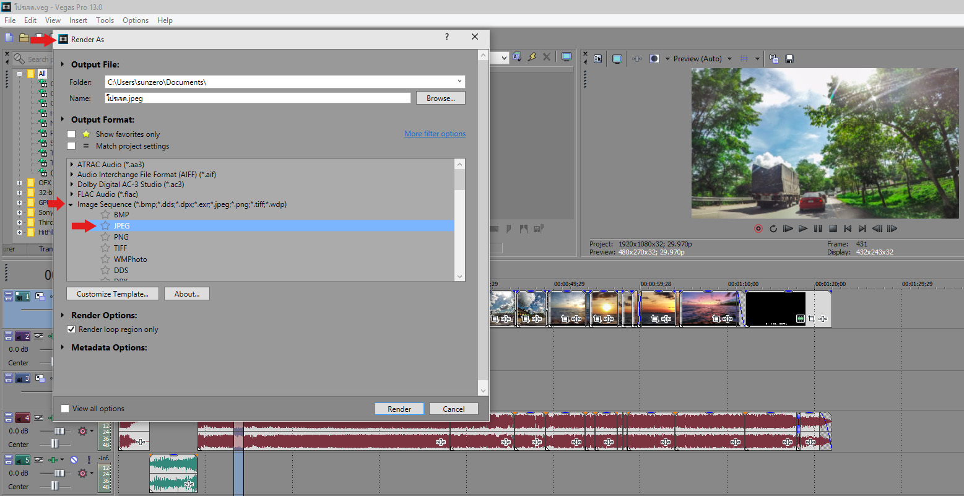Viewport: 964px width, 496px height.
Task: Click Cancel in Render As dialog
Action: (x=454, y=409)
